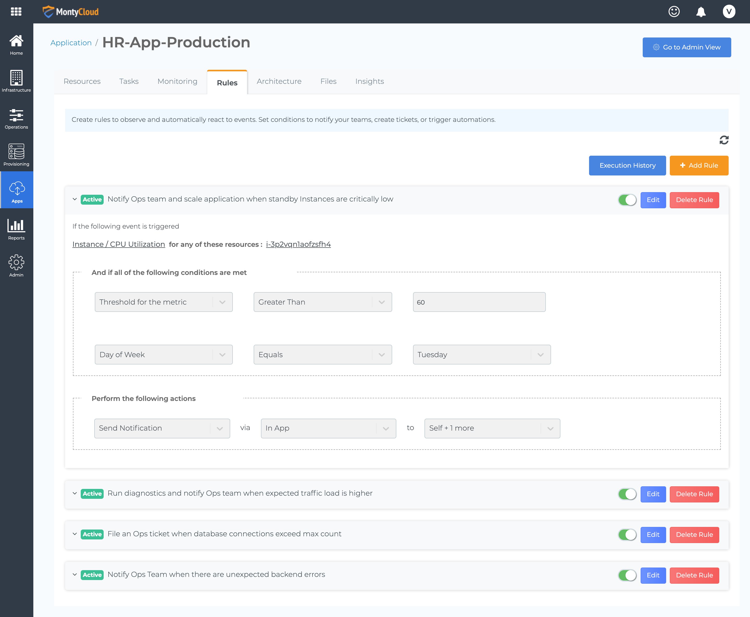Click the threshold value field showing 60
The height and width of the screenshot is (617, 750).
(x=479, y=302)
